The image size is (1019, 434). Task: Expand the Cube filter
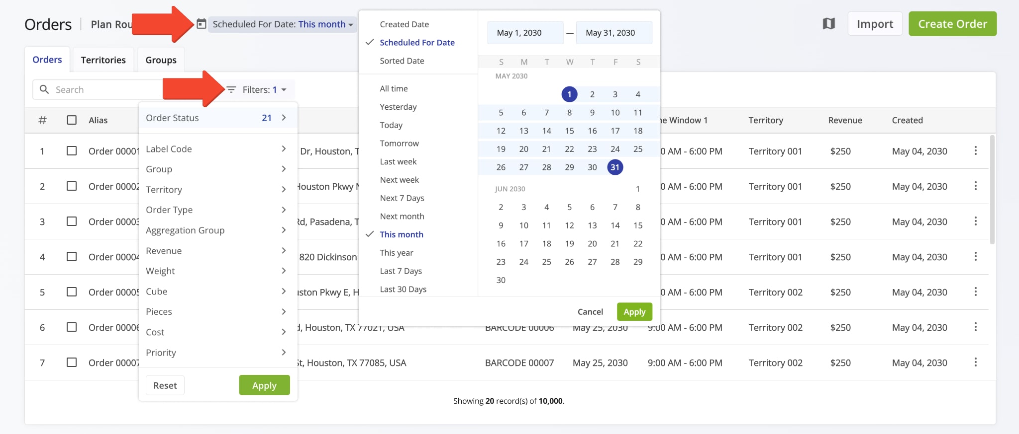[x=218, y=291]
